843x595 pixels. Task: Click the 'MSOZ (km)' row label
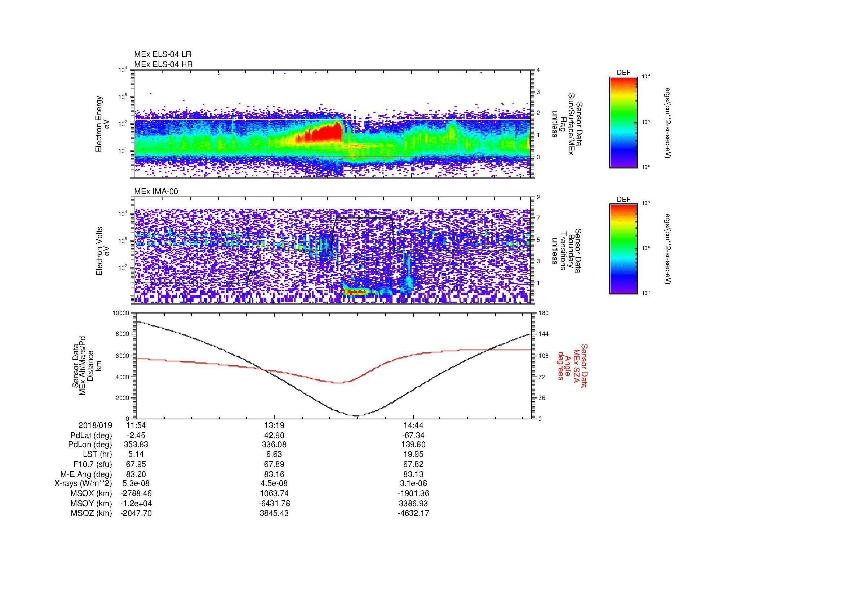91,513
